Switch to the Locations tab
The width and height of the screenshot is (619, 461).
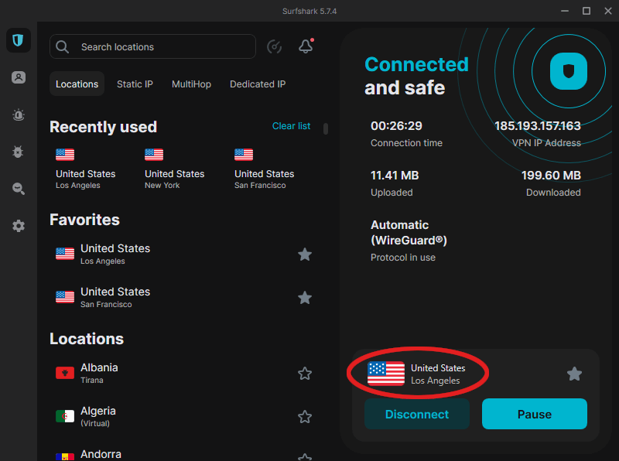click(x=77, y=84)
